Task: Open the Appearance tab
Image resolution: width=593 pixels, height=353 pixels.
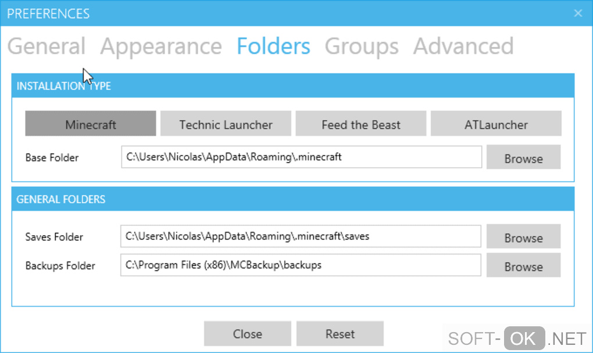Action: click(x=161, y=46)
